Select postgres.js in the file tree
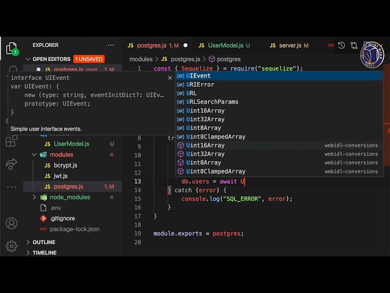Screen dimensions: 390x293 pyautogui.click(x=73, y=186)
